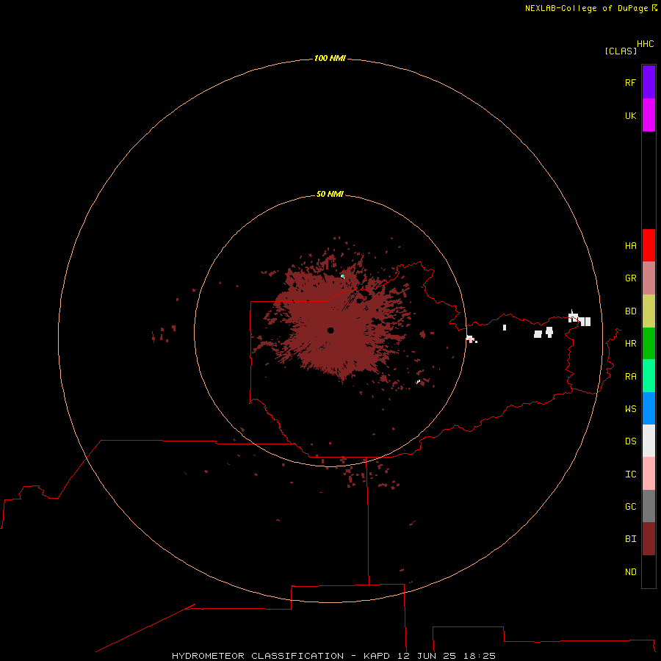Click the 100 NMI range ring label

[x=330, y=58]
